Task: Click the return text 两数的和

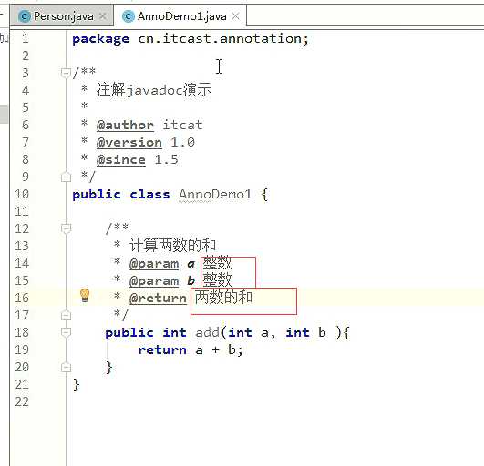Action: [x=223, y=297]
